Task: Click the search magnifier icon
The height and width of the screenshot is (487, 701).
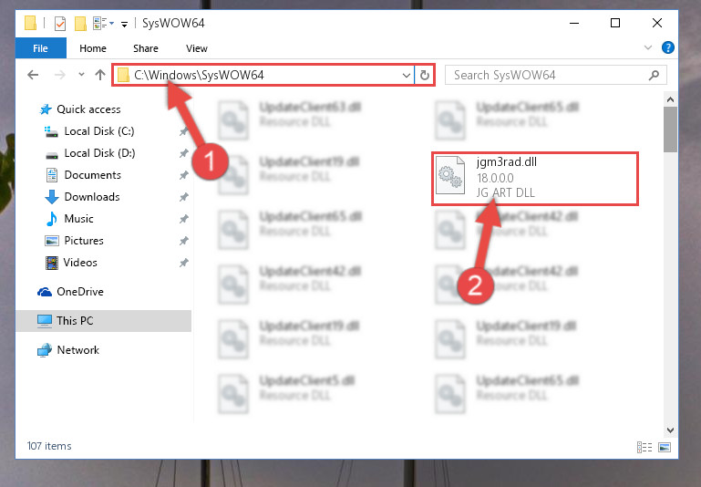Action: (654, 75)
